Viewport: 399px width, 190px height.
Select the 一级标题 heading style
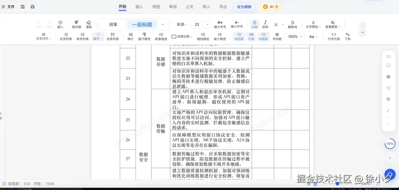(142, 25)
